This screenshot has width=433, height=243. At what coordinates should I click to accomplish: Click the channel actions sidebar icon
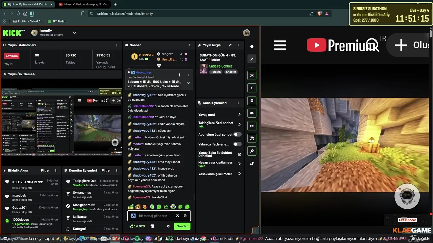coord(252,138)
